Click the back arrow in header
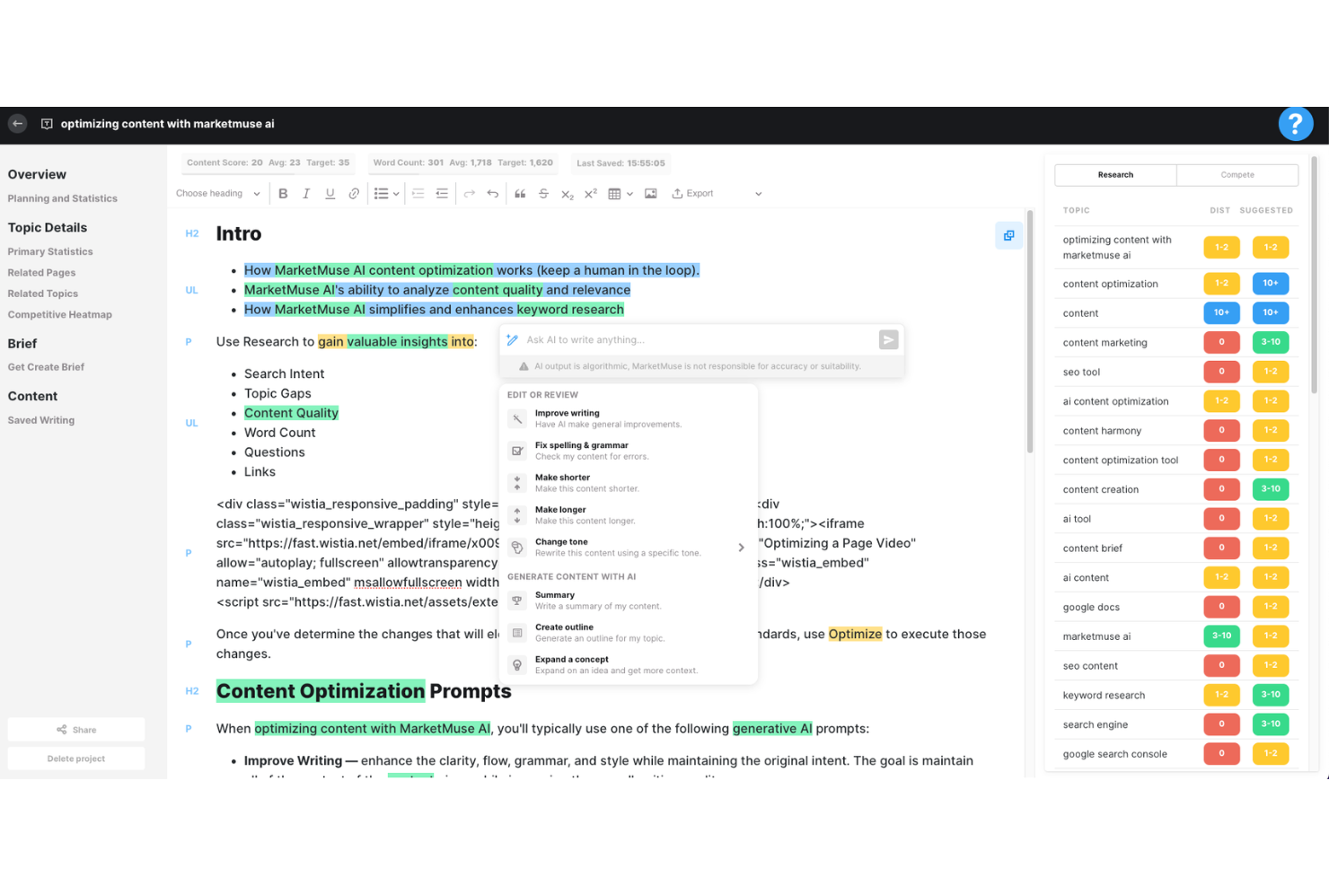The height and width of the screenshot is (886, 1329). click(x=18, y=124)
